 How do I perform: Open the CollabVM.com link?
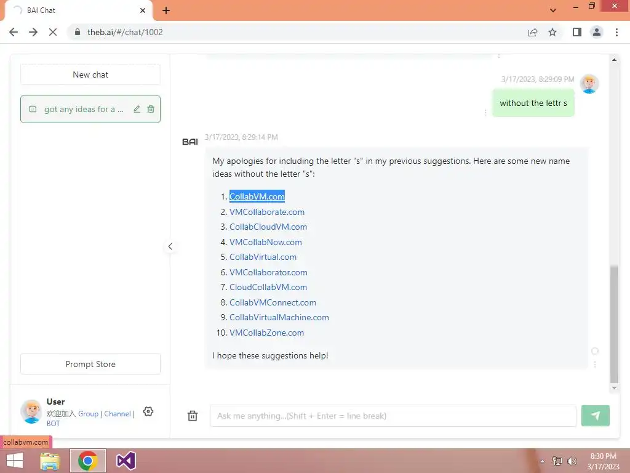pyautogui.click(x=257, y=196)
